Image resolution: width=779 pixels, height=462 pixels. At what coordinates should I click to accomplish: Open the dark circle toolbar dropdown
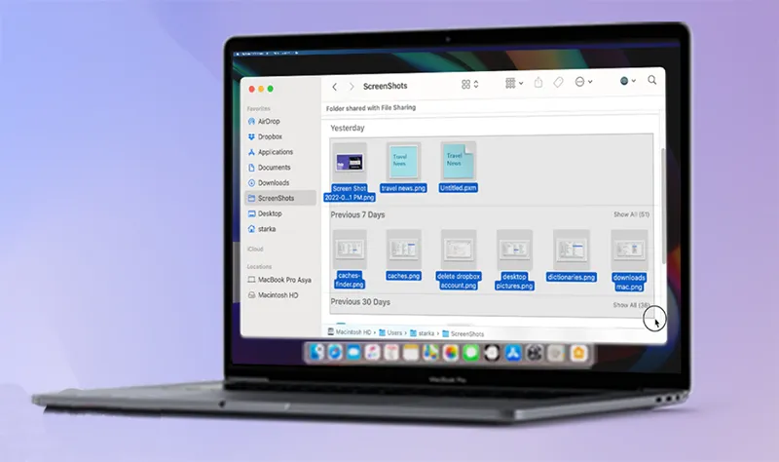(x=627, y=81)
